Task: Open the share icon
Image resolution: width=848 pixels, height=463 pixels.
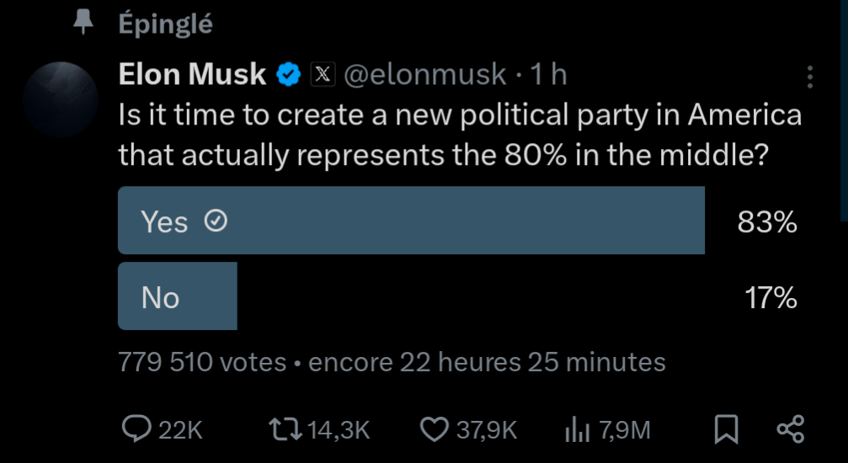Action: click(791, 429)
